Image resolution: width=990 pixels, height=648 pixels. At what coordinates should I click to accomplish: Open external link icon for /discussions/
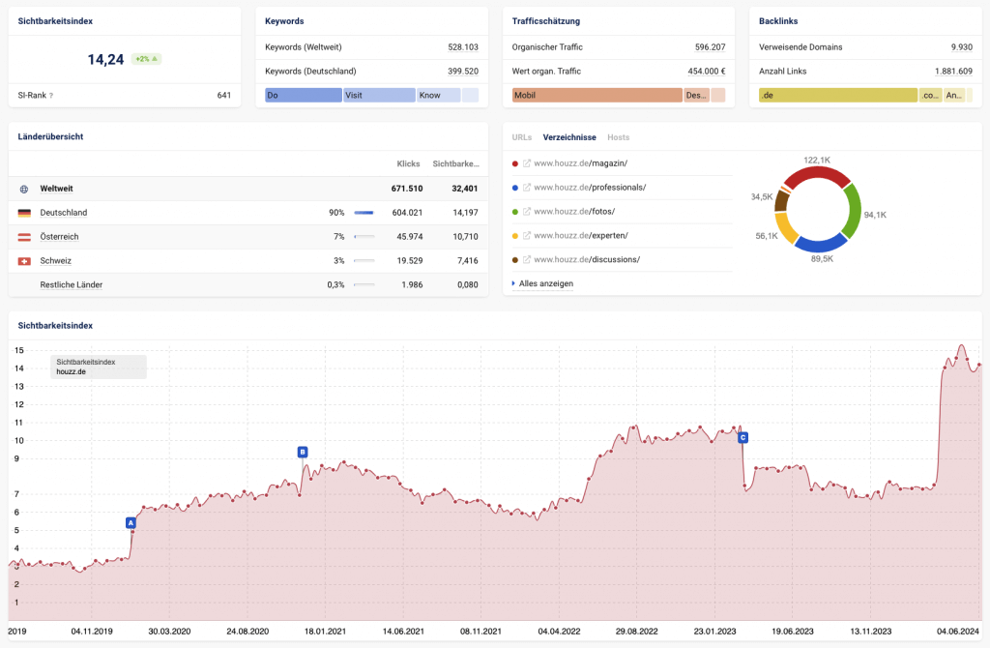pyautogui.click(x=527, y=260)
